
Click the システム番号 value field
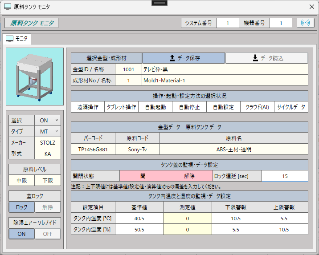pyautogui.click(x=228, y=23)
